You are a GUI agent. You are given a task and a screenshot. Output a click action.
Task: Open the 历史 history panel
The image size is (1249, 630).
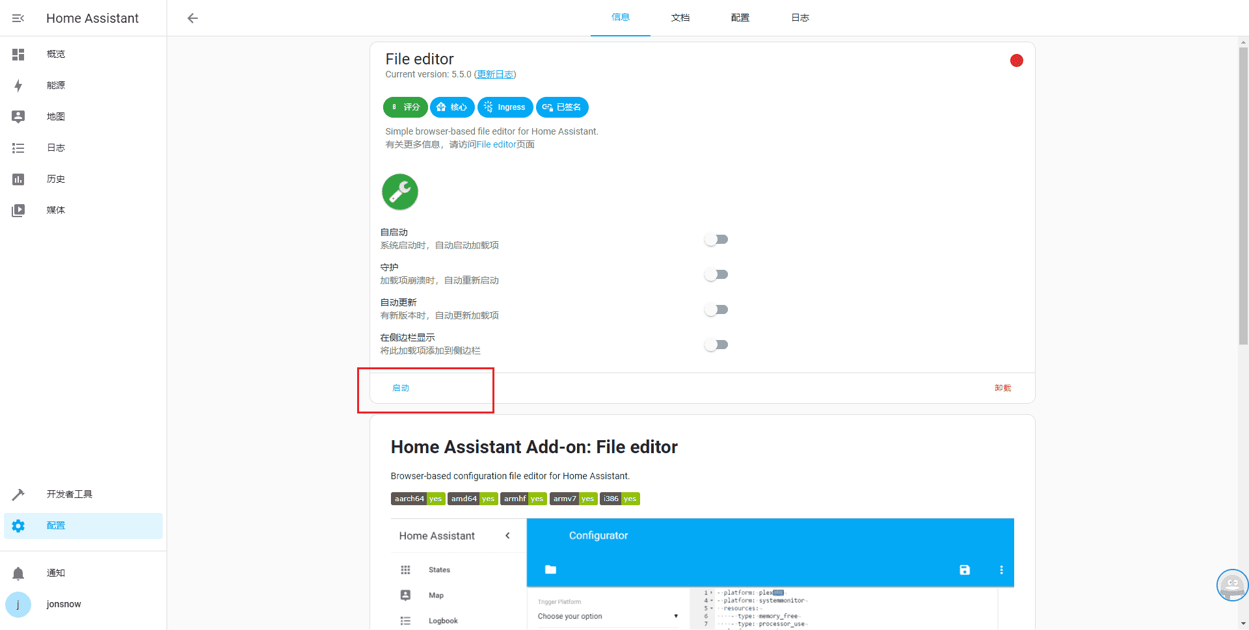[x=55, y=179]
